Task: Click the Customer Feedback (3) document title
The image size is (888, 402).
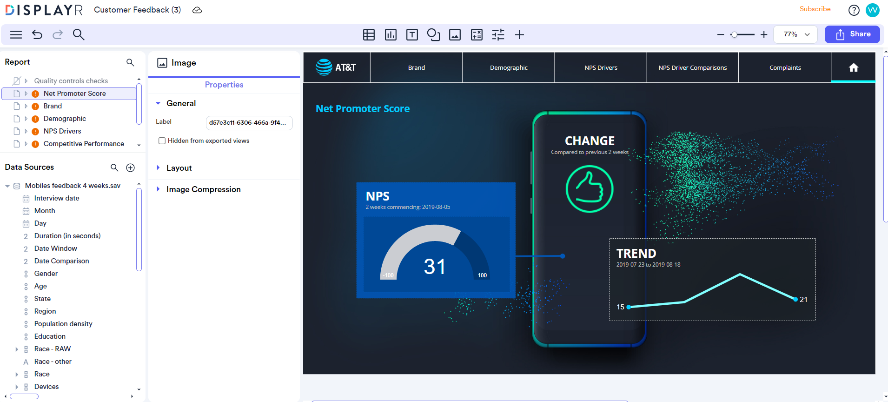Action: [x=137, y=10]
